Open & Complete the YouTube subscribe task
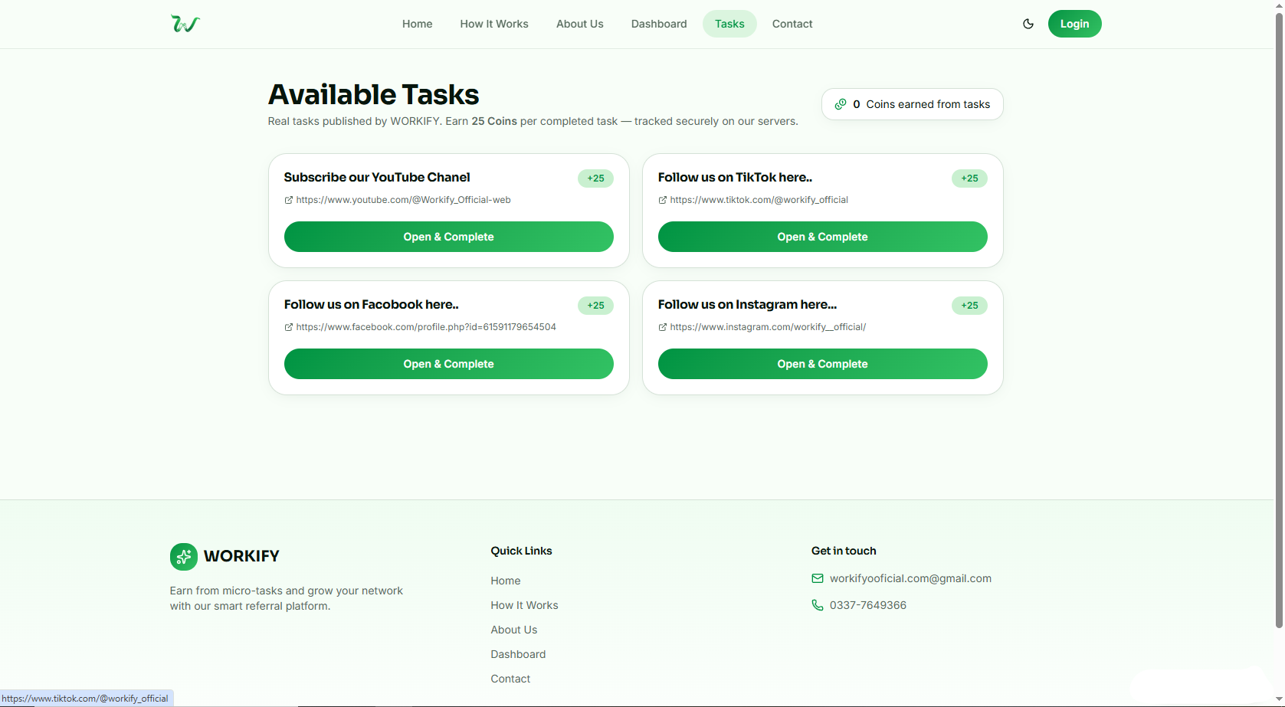The image size is (1285, 707). pyautogui.click(x=449, y=237)
